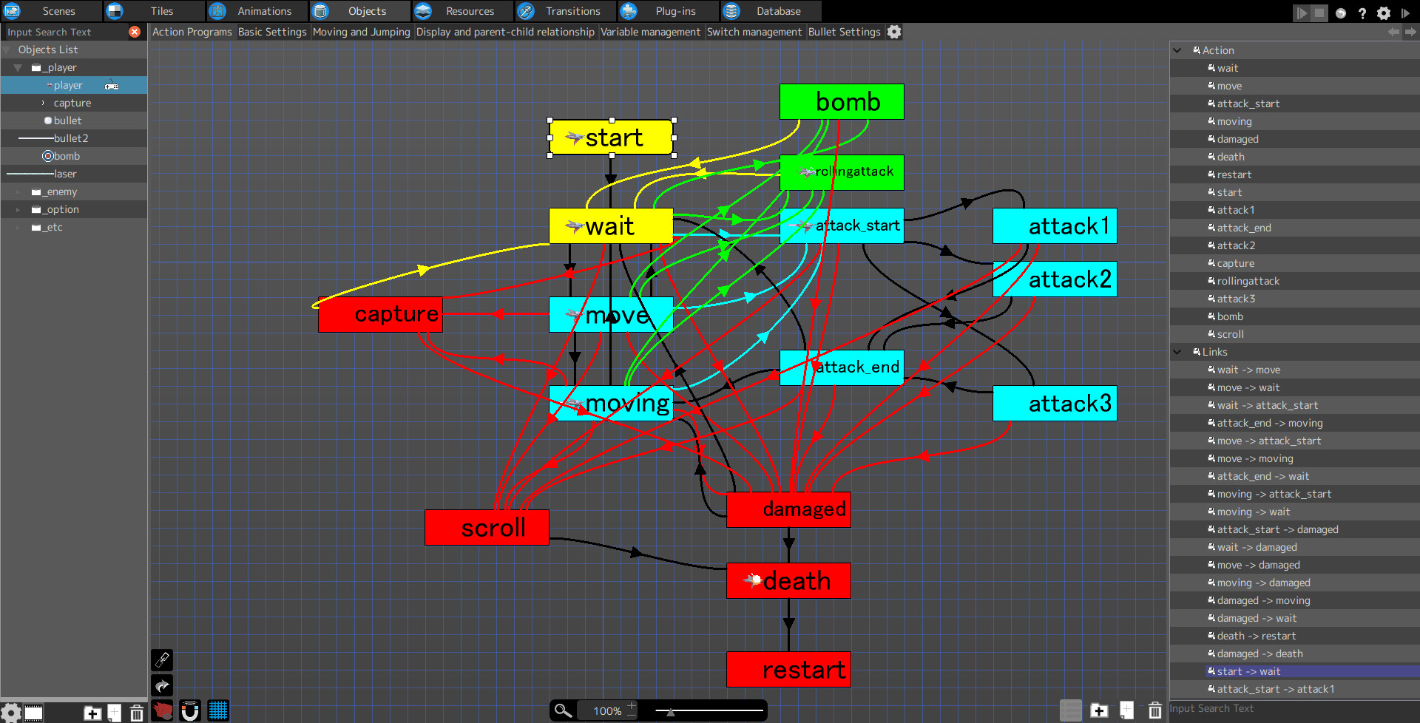Toggle the blue grid display icon
Viewport: 1420px width, 723px height.
(x=219, y=710)
